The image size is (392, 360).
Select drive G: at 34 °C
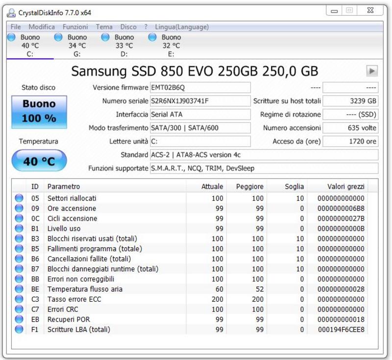coord(77,46)
